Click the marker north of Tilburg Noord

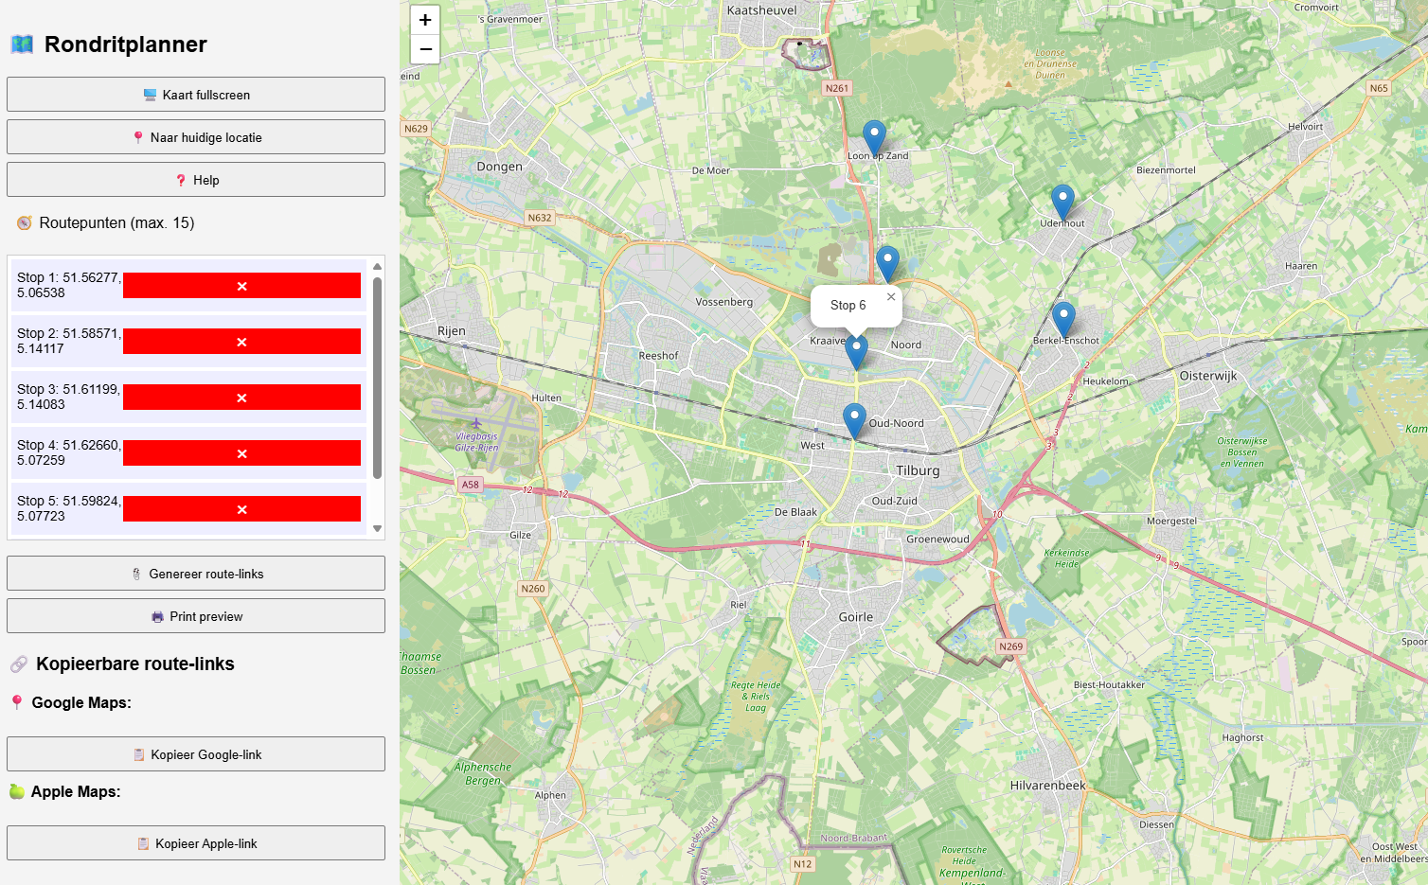click(887, 263)
